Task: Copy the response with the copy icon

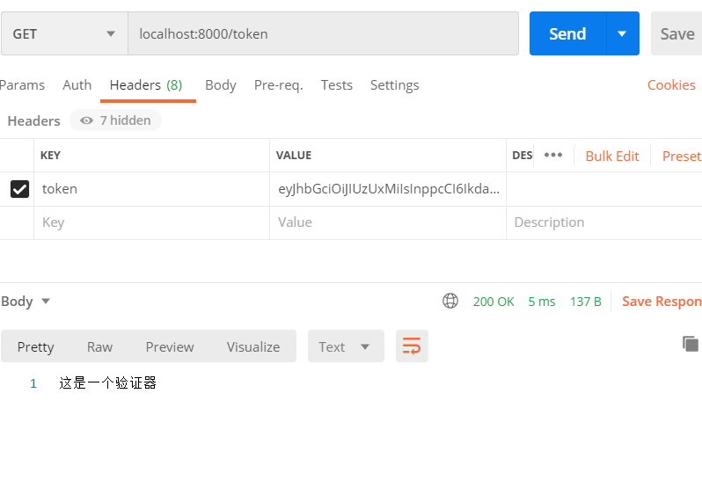Action: [x=691, y=344]
